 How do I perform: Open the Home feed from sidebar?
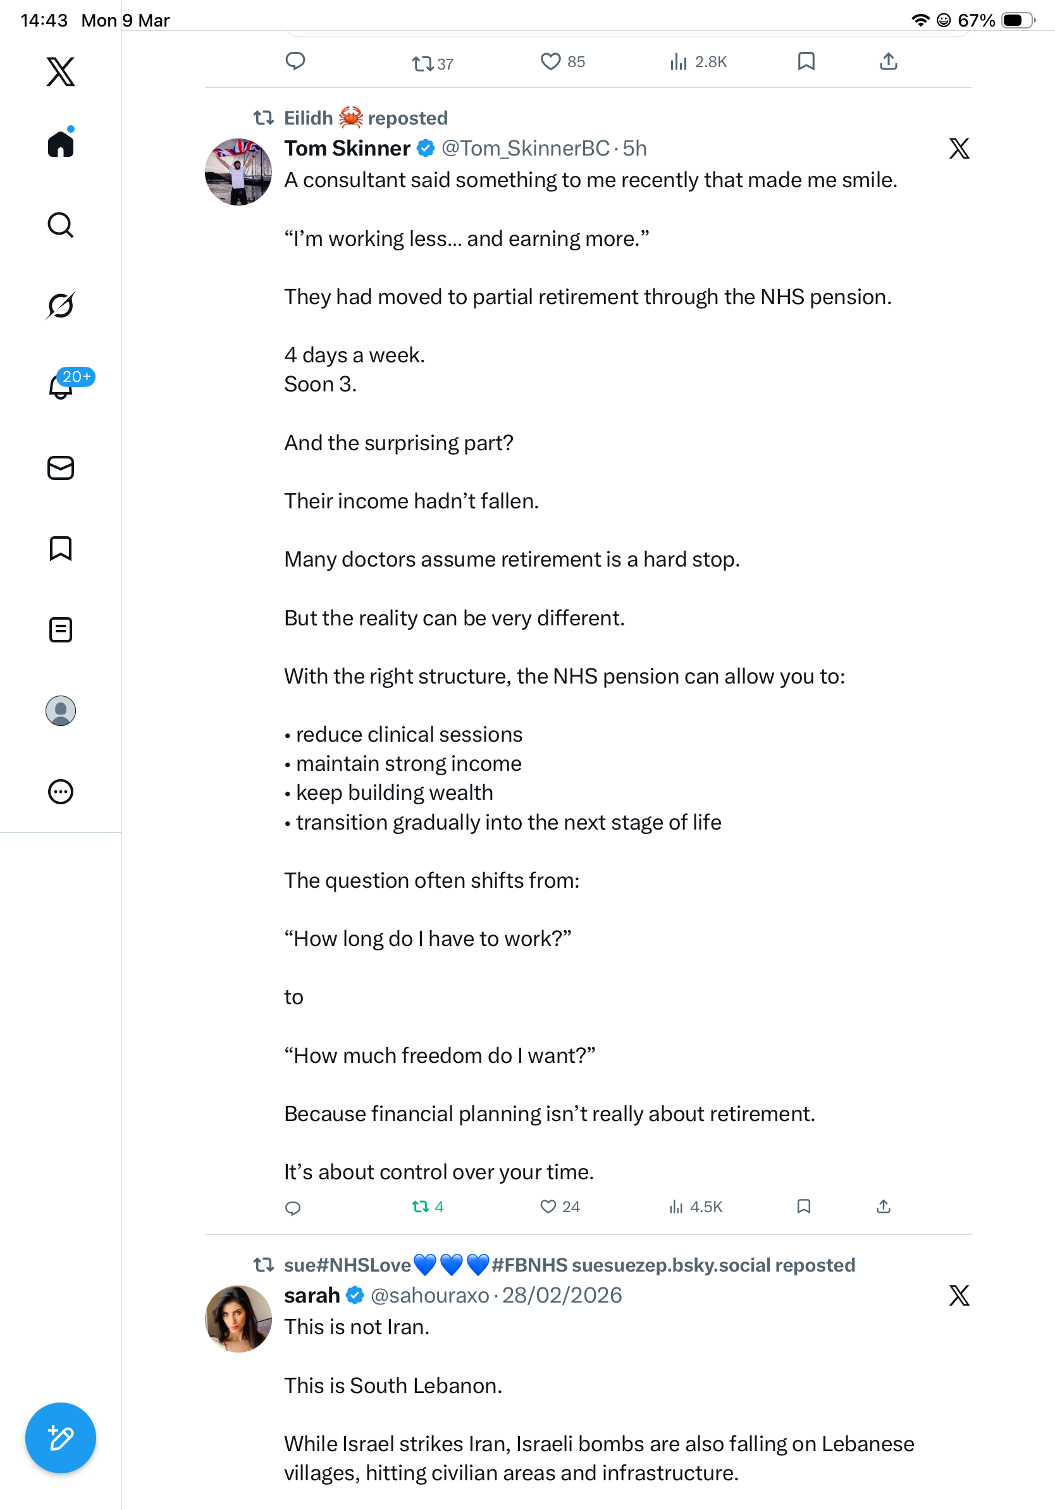point(61,143)
